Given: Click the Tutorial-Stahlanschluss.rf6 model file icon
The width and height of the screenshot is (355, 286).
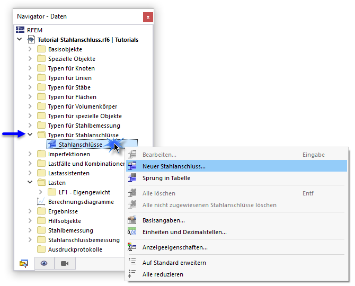Looking at the screenshot, I should pyautogui.click(x=31, y=39).
